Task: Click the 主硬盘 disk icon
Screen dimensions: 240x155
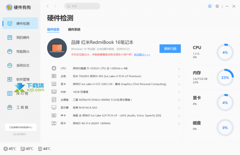Action: (x=54, y=99)
